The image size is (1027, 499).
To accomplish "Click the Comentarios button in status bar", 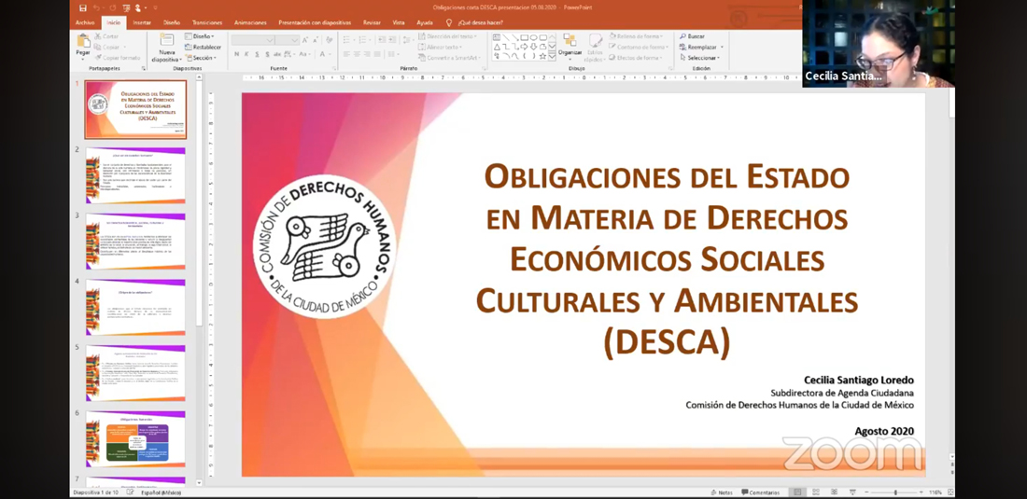I will [760, 492].
